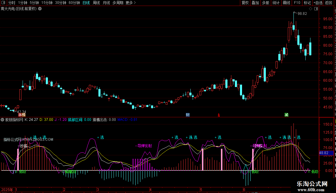The width and height of the screenshot is (336, 193).
Task: Click the 叠加 overlay button
Action: pos(255,3)
